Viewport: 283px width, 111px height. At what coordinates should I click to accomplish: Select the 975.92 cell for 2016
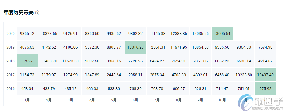(266, 89)
